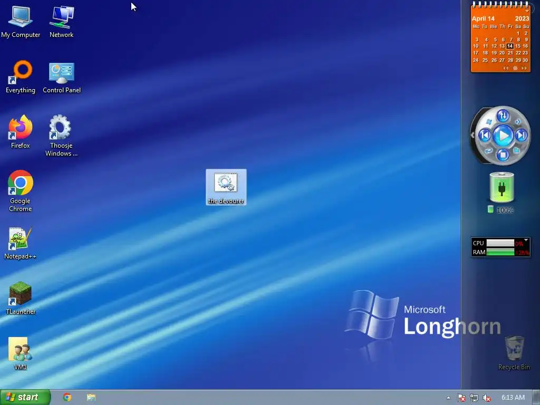Click the April 14 calendar heading
540x405 pixels.
pyautogui.click(x=483, y=18)
